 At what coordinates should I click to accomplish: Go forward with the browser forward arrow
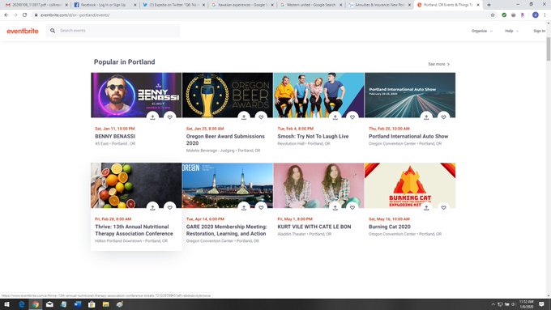coord(15,15)
